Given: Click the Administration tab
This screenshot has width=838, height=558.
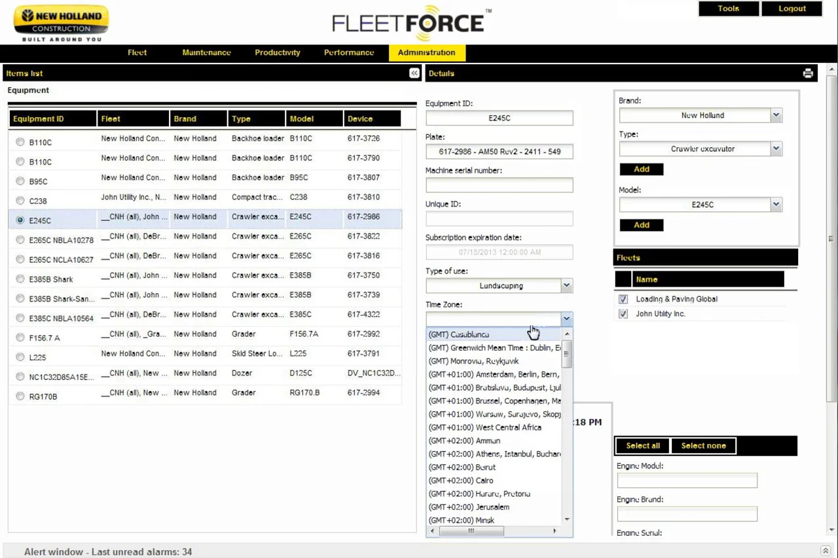Looking at the screenshot, I should coord(426,52).
